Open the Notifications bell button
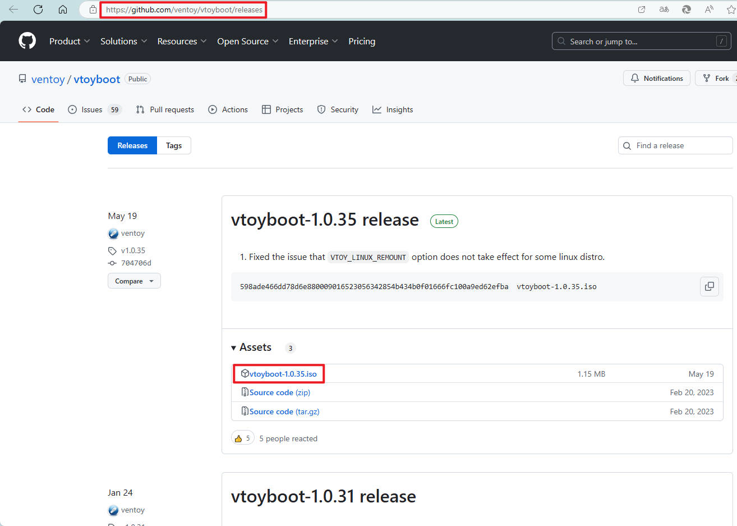737x526 pixels. (656, 79)
